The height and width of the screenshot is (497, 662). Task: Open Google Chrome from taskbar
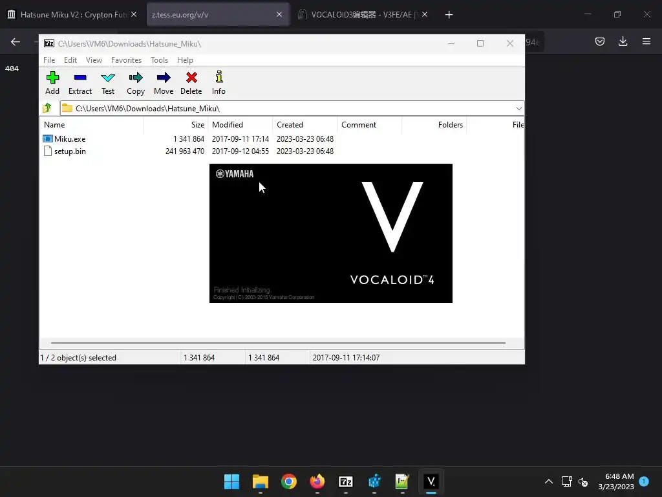pos(289,481)
